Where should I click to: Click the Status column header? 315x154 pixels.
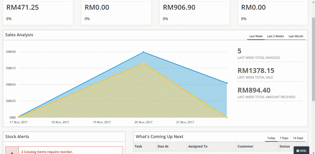[285, 146]
